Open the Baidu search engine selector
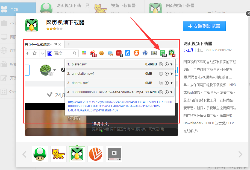250x170 pixels. pyautogui.click(x=49, y=53)
